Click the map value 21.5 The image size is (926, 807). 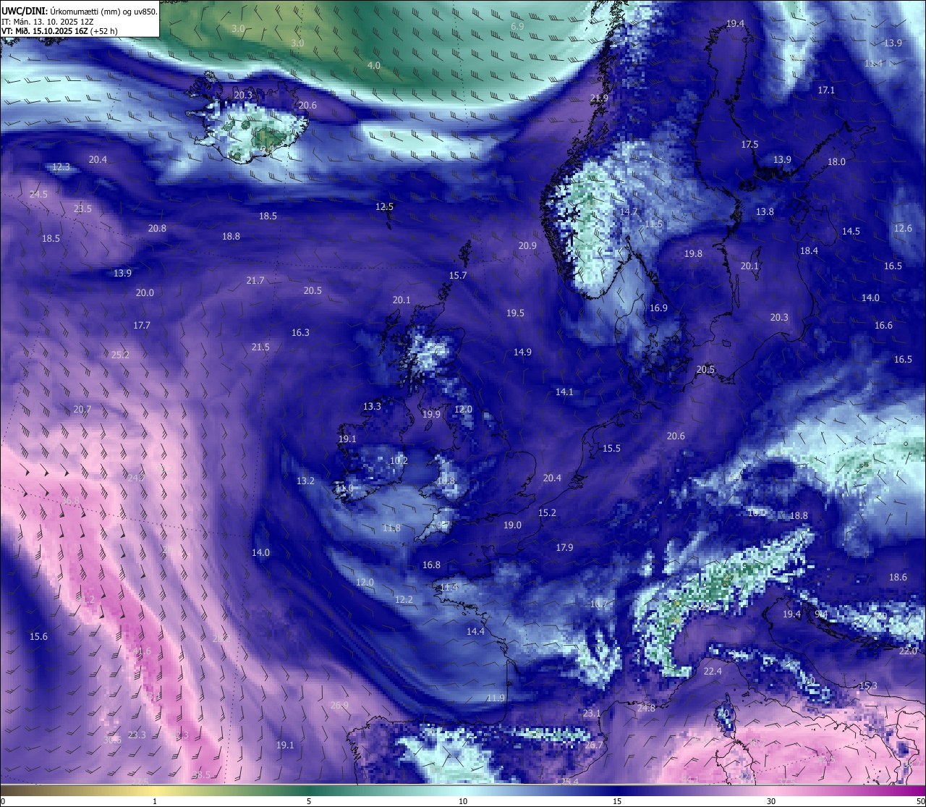(260, 347)
